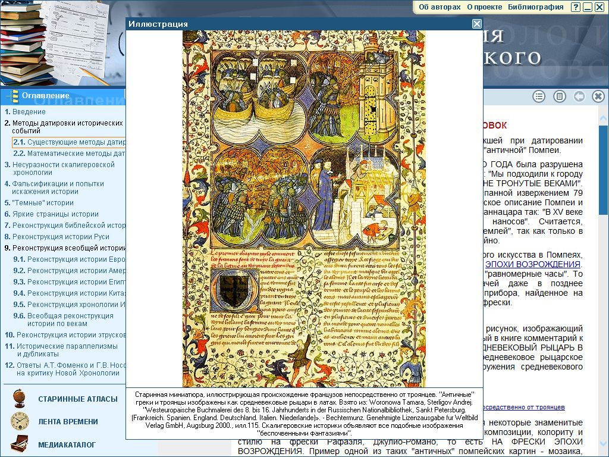Select 9.2 Реконструкция истории Америки
This screenshot has height=457, width=609.
click(69, 271)
